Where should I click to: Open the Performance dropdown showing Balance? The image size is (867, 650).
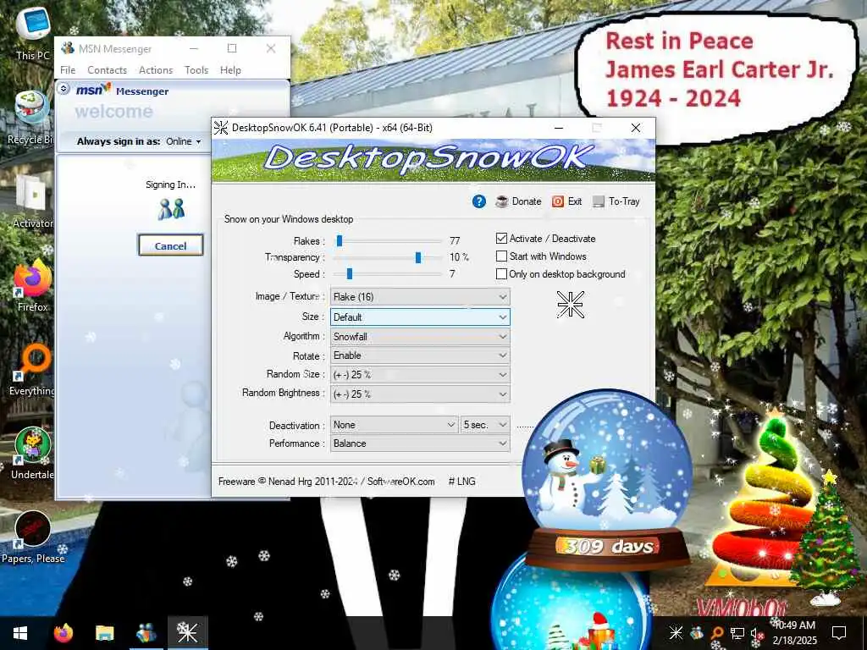point(420,443)
